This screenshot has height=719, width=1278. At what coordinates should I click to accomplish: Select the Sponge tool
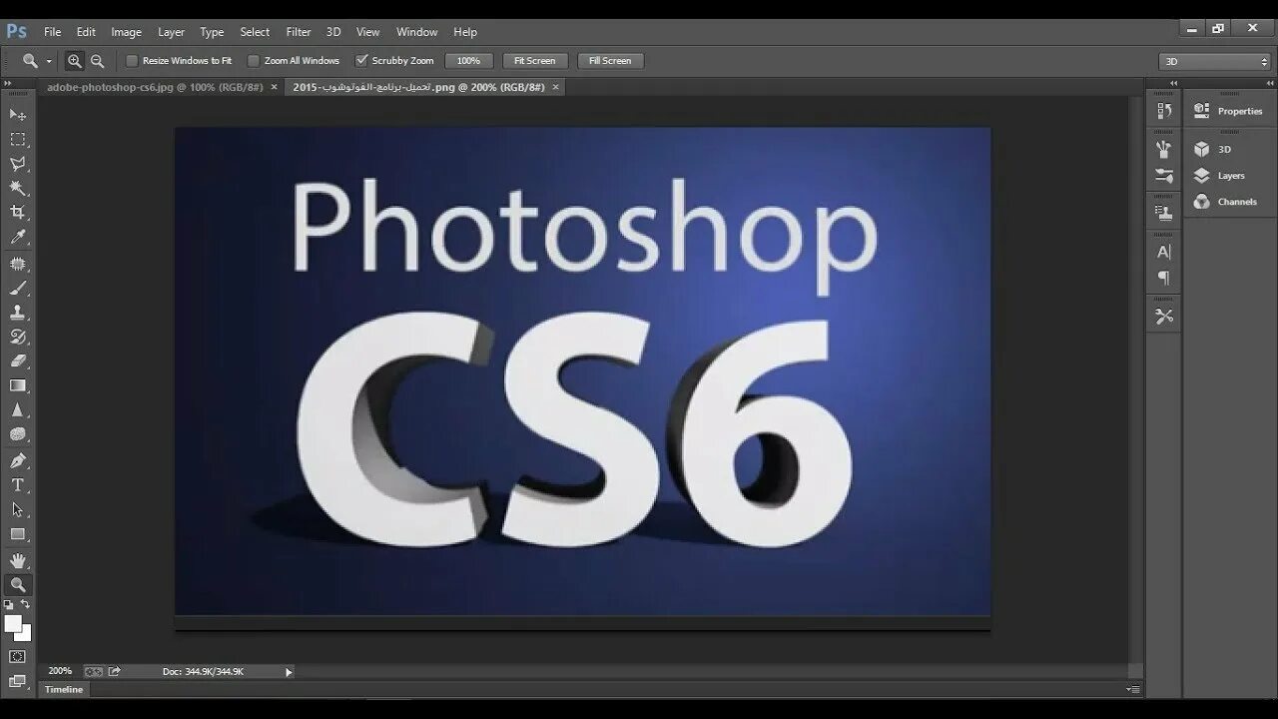[18, 434]
